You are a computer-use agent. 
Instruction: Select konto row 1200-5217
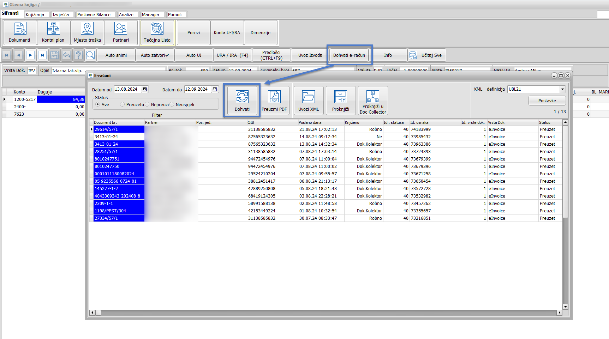[x=44, y=99]
